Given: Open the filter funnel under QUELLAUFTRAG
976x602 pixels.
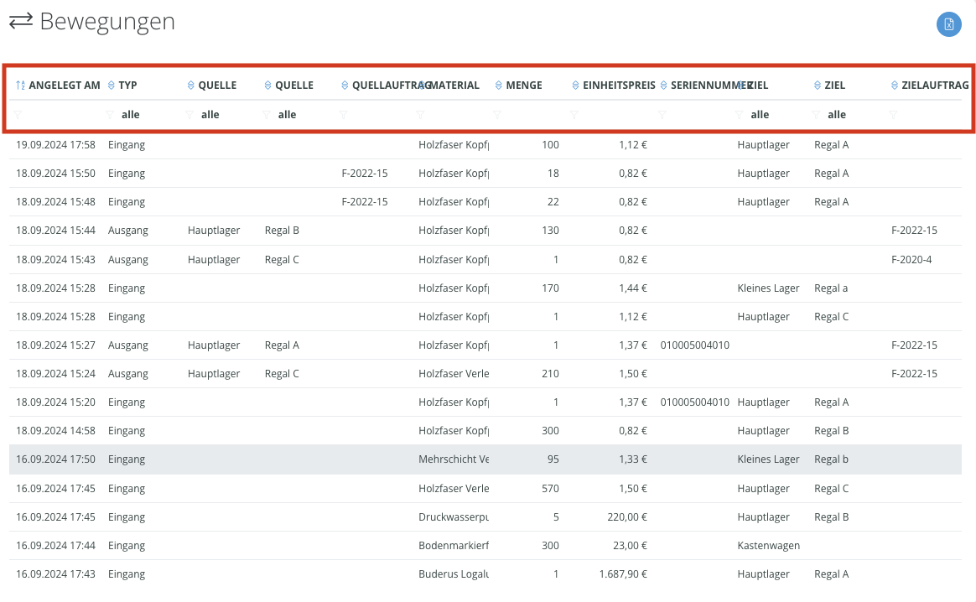Looking at the screenshot, I should [344, 115].
